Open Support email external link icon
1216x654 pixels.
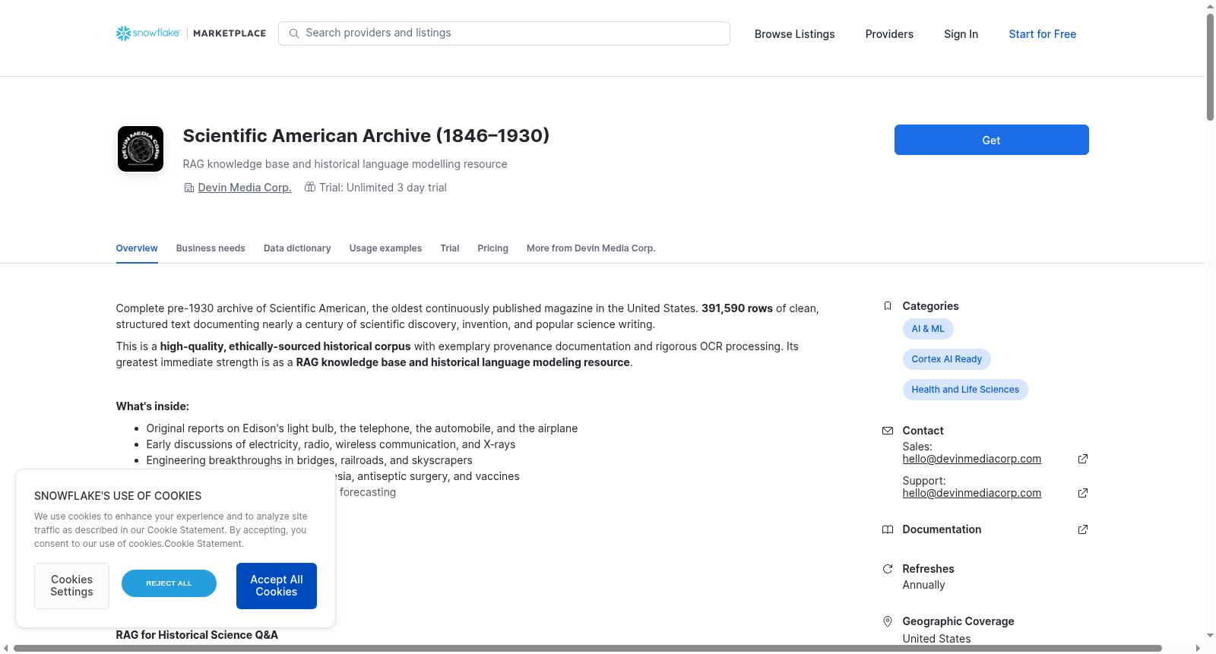point(1083,493)
